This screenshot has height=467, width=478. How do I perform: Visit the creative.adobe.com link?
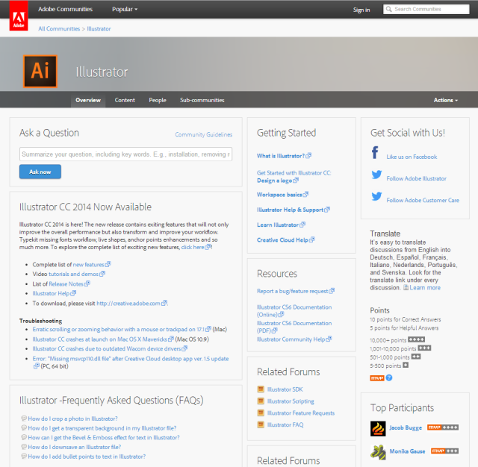tap(131, 303)
